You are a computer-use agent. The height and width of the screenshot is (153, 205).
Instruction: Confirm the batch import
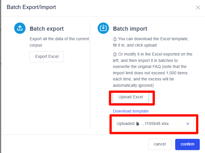[187, 144]
